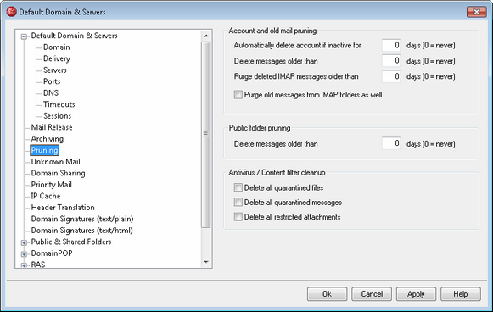Expand the DomainPOP tree node
Screen dimensions: 493x312
tap(24, 253)
